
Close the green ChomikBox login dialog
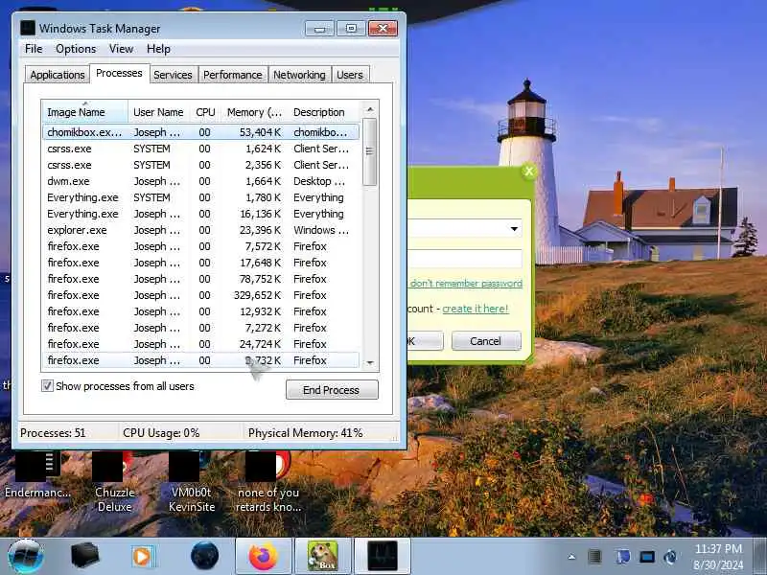click(x=529, y=172)
